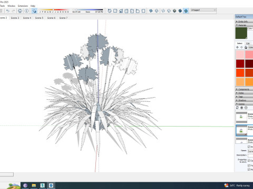Screen dimensions: 253x189
Task: Open the Extensions menu
Action: 23,6
